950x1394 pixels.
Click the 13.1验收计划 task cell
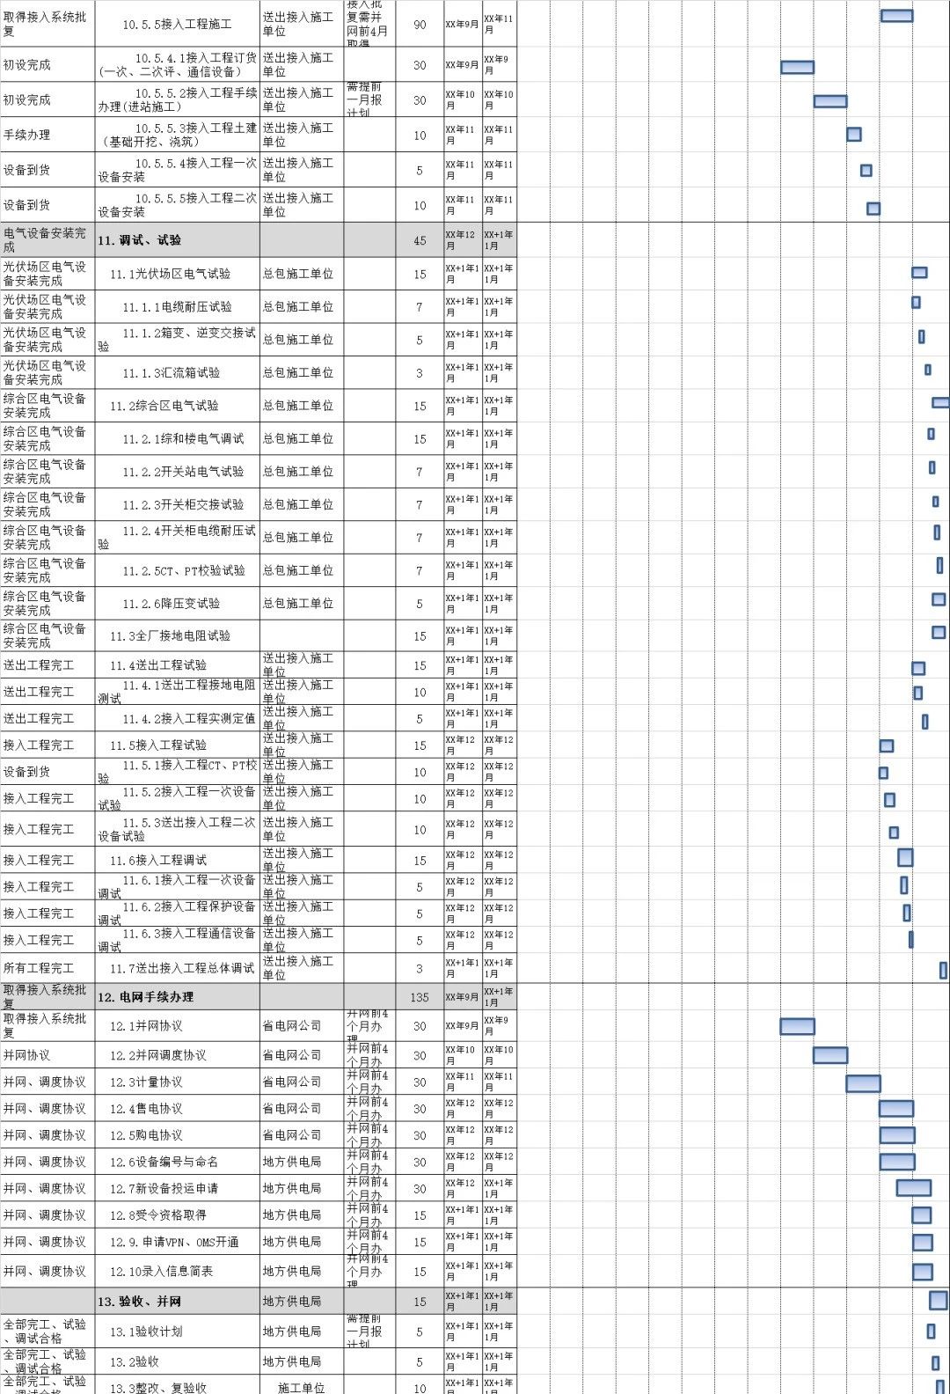click(177, 1332)
